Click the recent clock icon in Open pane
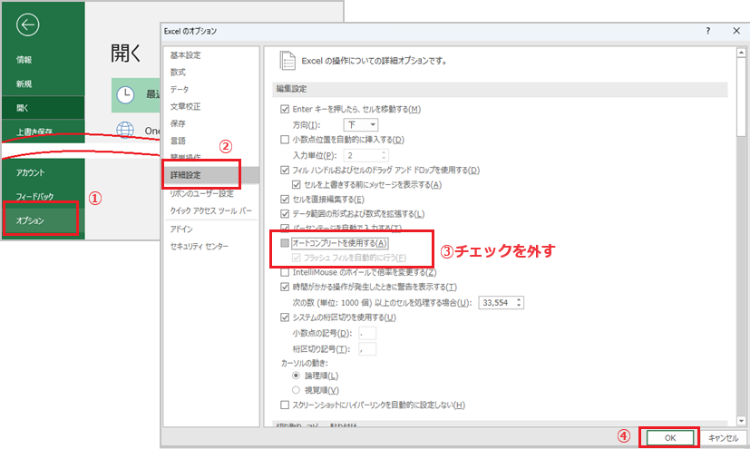 125,94
